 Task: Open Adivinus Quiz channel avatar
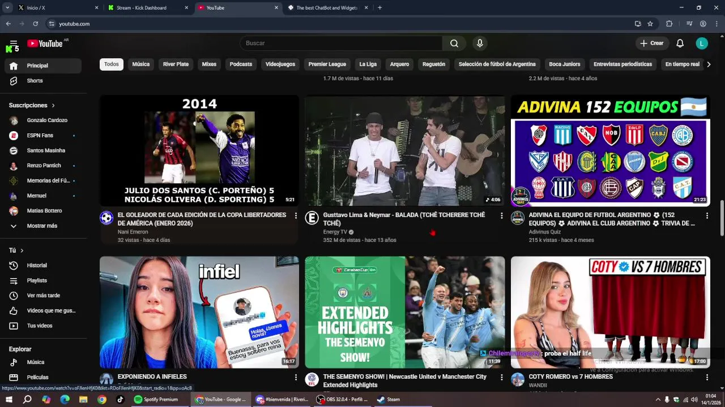coord(518,218)
